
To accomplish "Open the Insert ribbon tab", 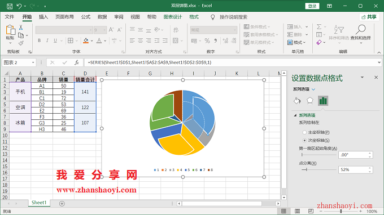I will [x=43, y=17].
